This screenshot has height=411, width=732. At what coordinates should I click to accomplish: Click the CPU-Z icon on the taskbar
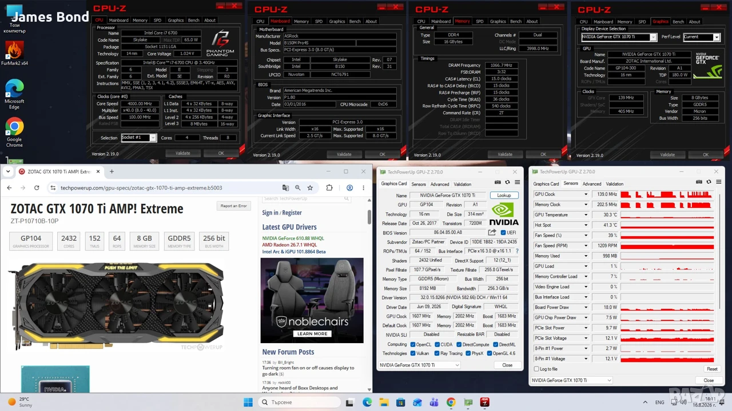click(x=485, y=402)
